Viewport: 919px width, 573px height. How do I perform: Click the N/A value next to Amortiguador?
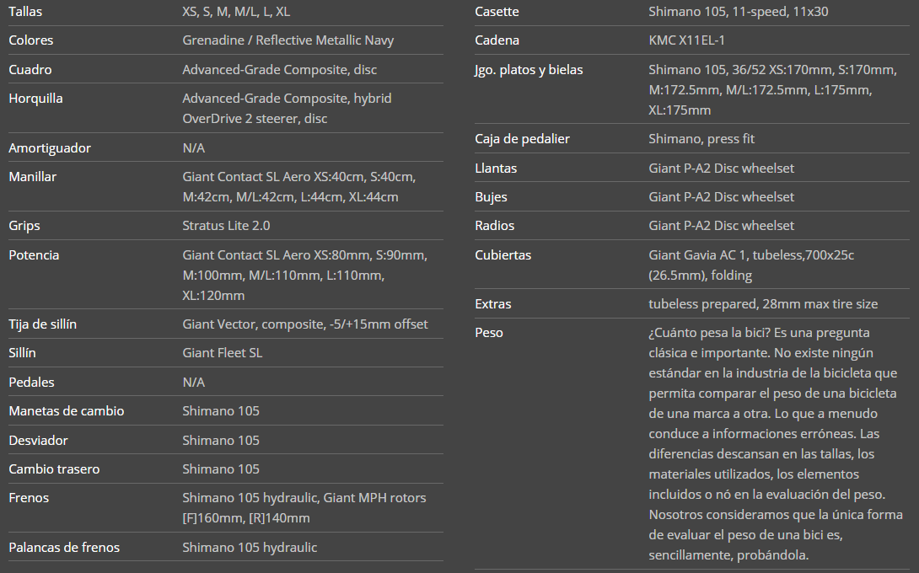click(193, 148)
